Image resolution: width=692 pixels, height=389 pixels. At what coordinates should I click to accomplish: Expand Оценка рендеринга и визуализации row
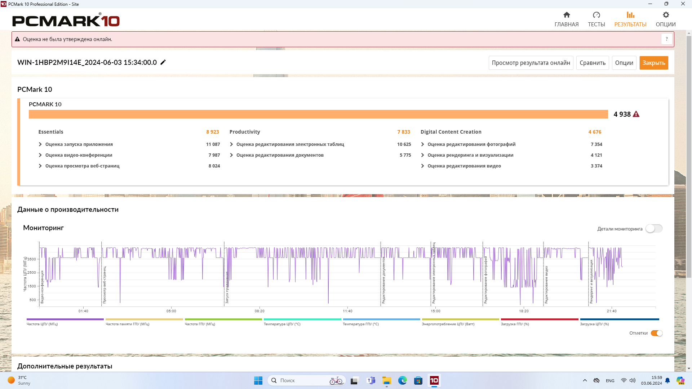422,155
